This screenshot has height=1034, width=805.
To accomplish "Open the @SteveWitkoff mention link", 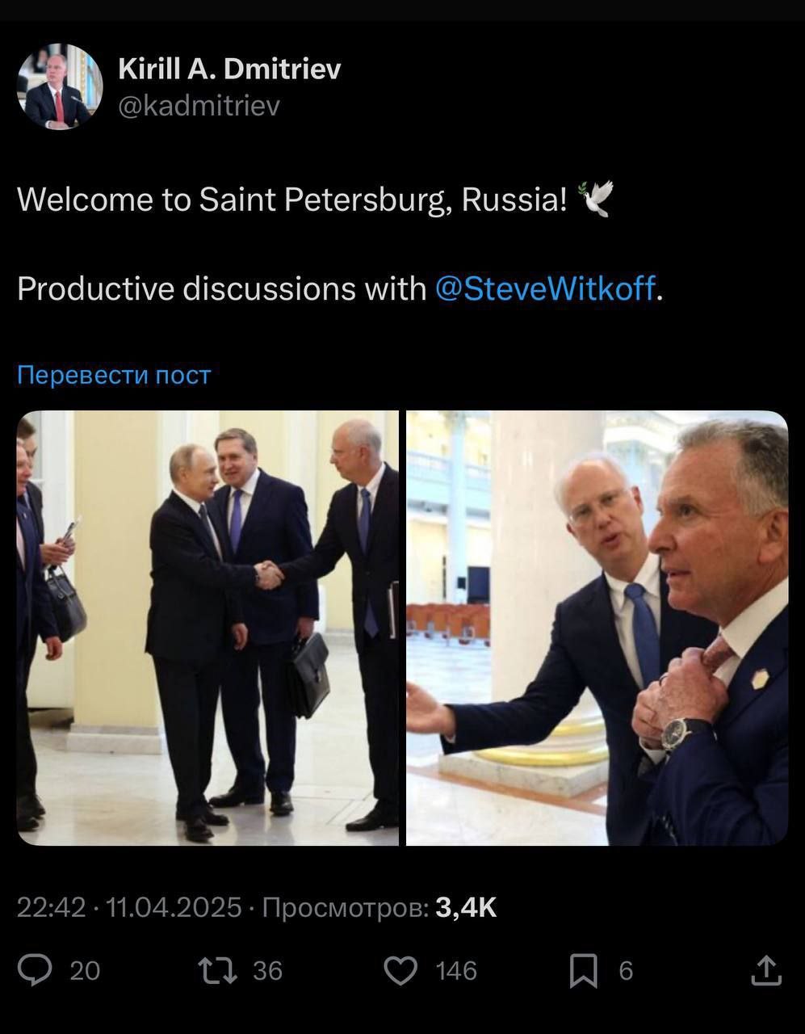I will point(545,288).
